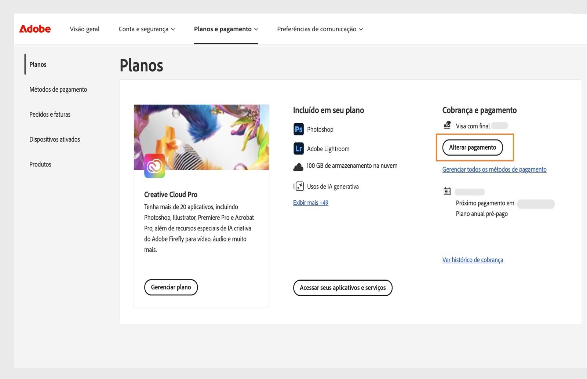Click the calendar icon for next payment
Viewport: 587px width, 379px height.
(447, 191)
